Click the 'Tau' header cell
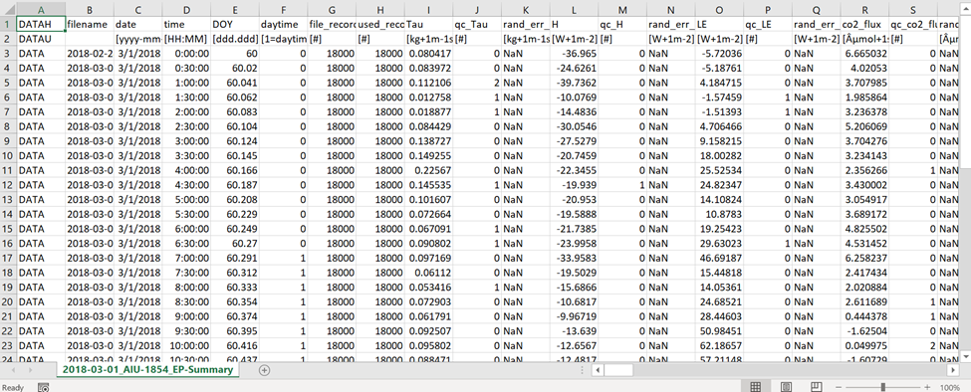 [x=428, y=25]
